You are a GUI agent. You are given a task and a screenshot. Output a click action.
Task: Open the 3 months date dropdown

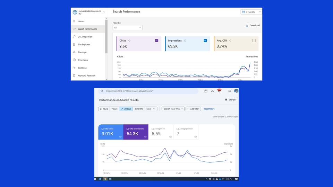pyautogui.click(x=251, y=12)
